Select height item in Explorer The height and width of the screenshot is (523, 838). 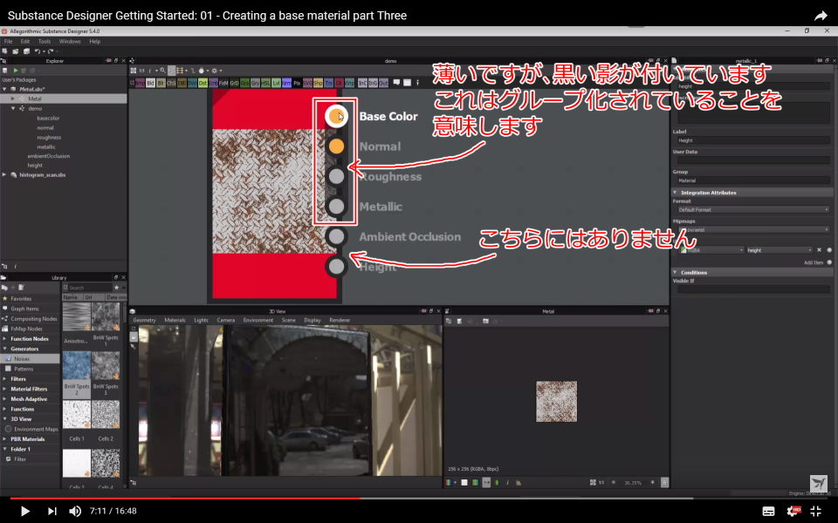click(35, 166)
